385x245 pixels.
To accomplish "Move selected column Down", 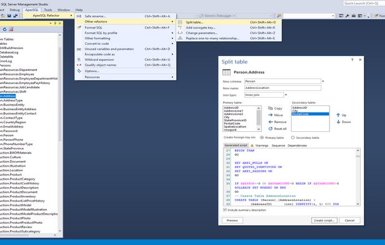I will 343,122.
